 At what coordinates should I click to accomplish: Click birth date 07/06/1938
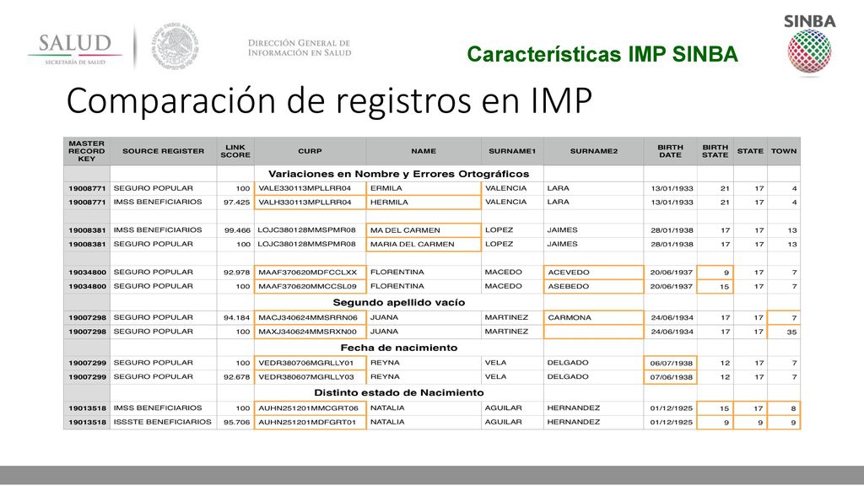tap(671, 377)
